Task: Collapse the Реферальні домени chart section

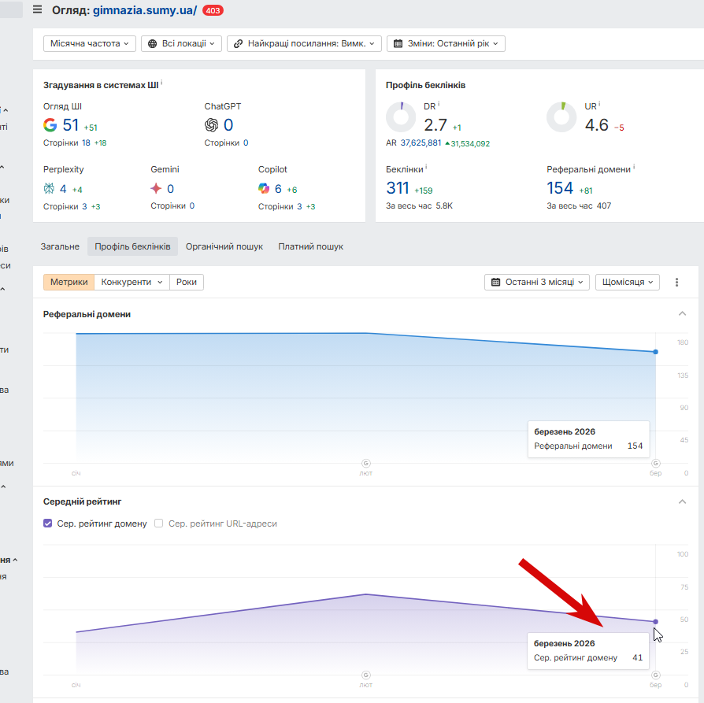Action: click(682, 313)
